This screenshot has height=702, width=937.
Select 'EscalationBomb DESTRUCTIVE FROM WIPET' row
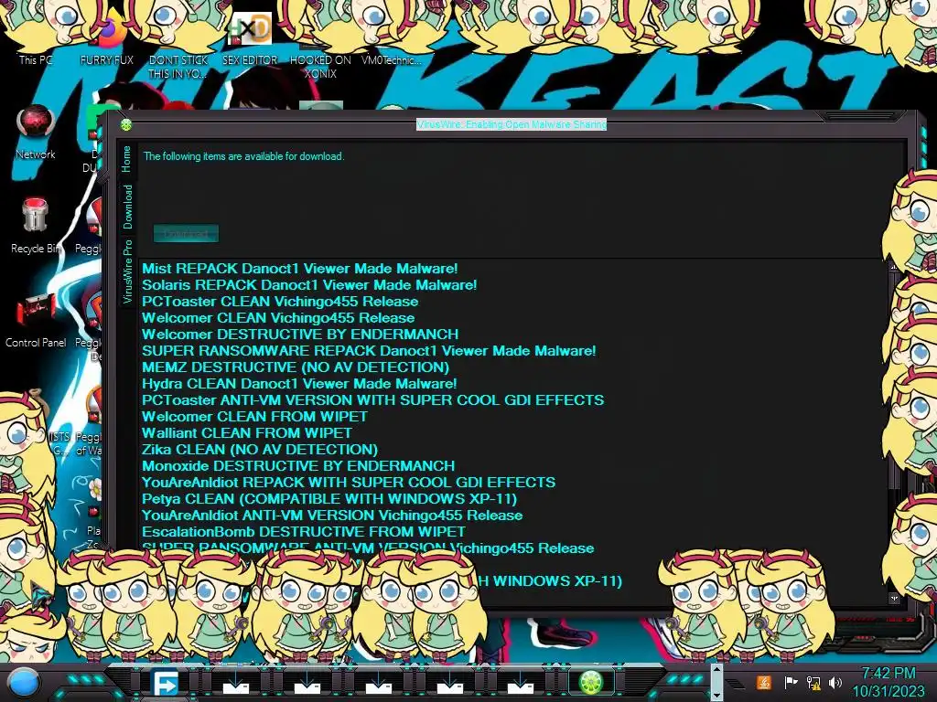tap(304, 531)
